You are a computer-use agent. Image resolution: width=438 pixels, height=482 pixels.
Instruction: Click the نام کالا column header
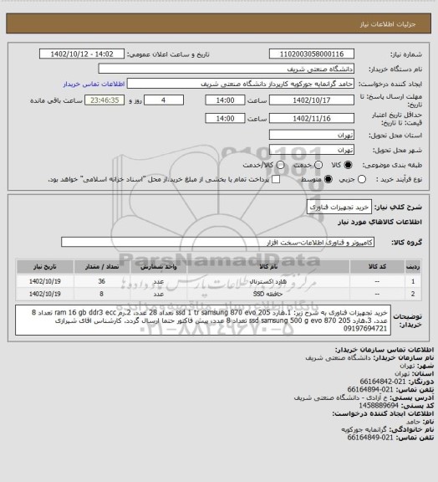267,266
